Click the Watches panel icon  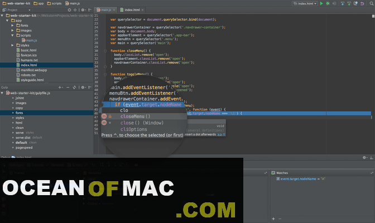[x=273, y=173]
